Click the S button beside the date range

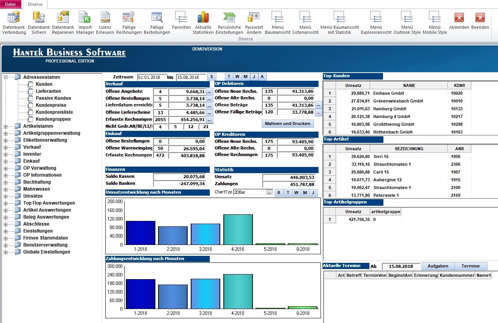pos(211,77)
